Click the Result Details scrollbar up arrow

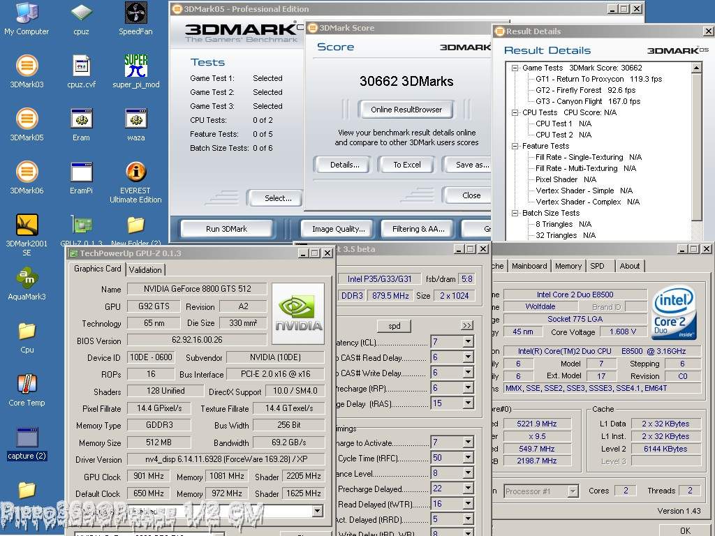696,68
